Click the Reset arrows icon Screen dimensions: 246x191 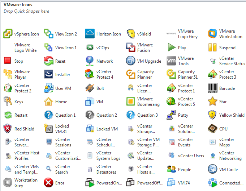[x=48, y=61]
